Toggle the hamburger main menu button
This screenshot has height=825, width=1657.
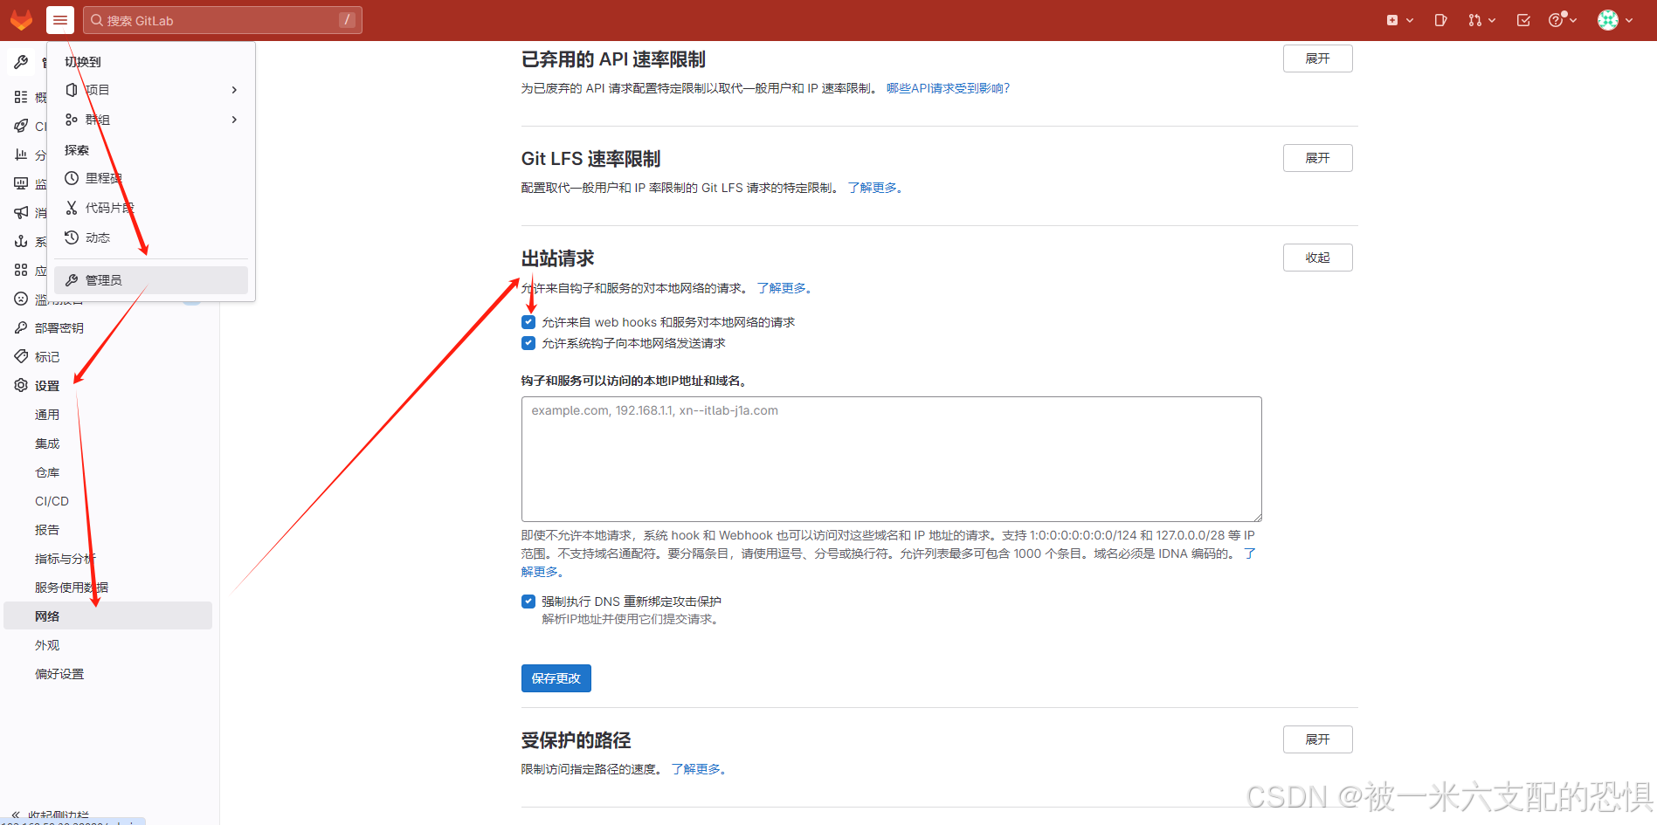pyautogui.click(x=60, y=20)
